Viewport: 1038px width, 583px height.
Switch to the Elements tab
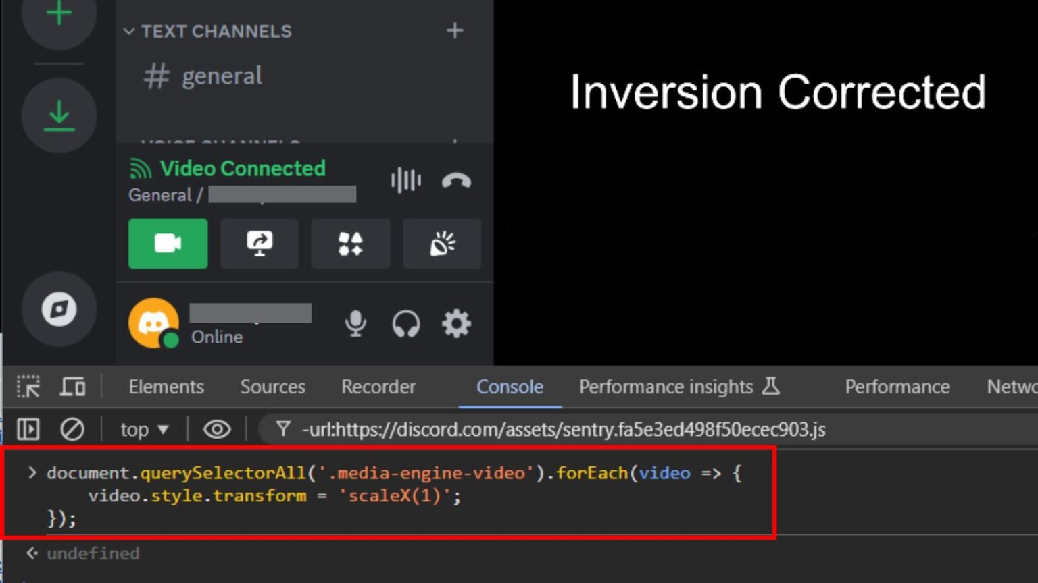(166, 387)
